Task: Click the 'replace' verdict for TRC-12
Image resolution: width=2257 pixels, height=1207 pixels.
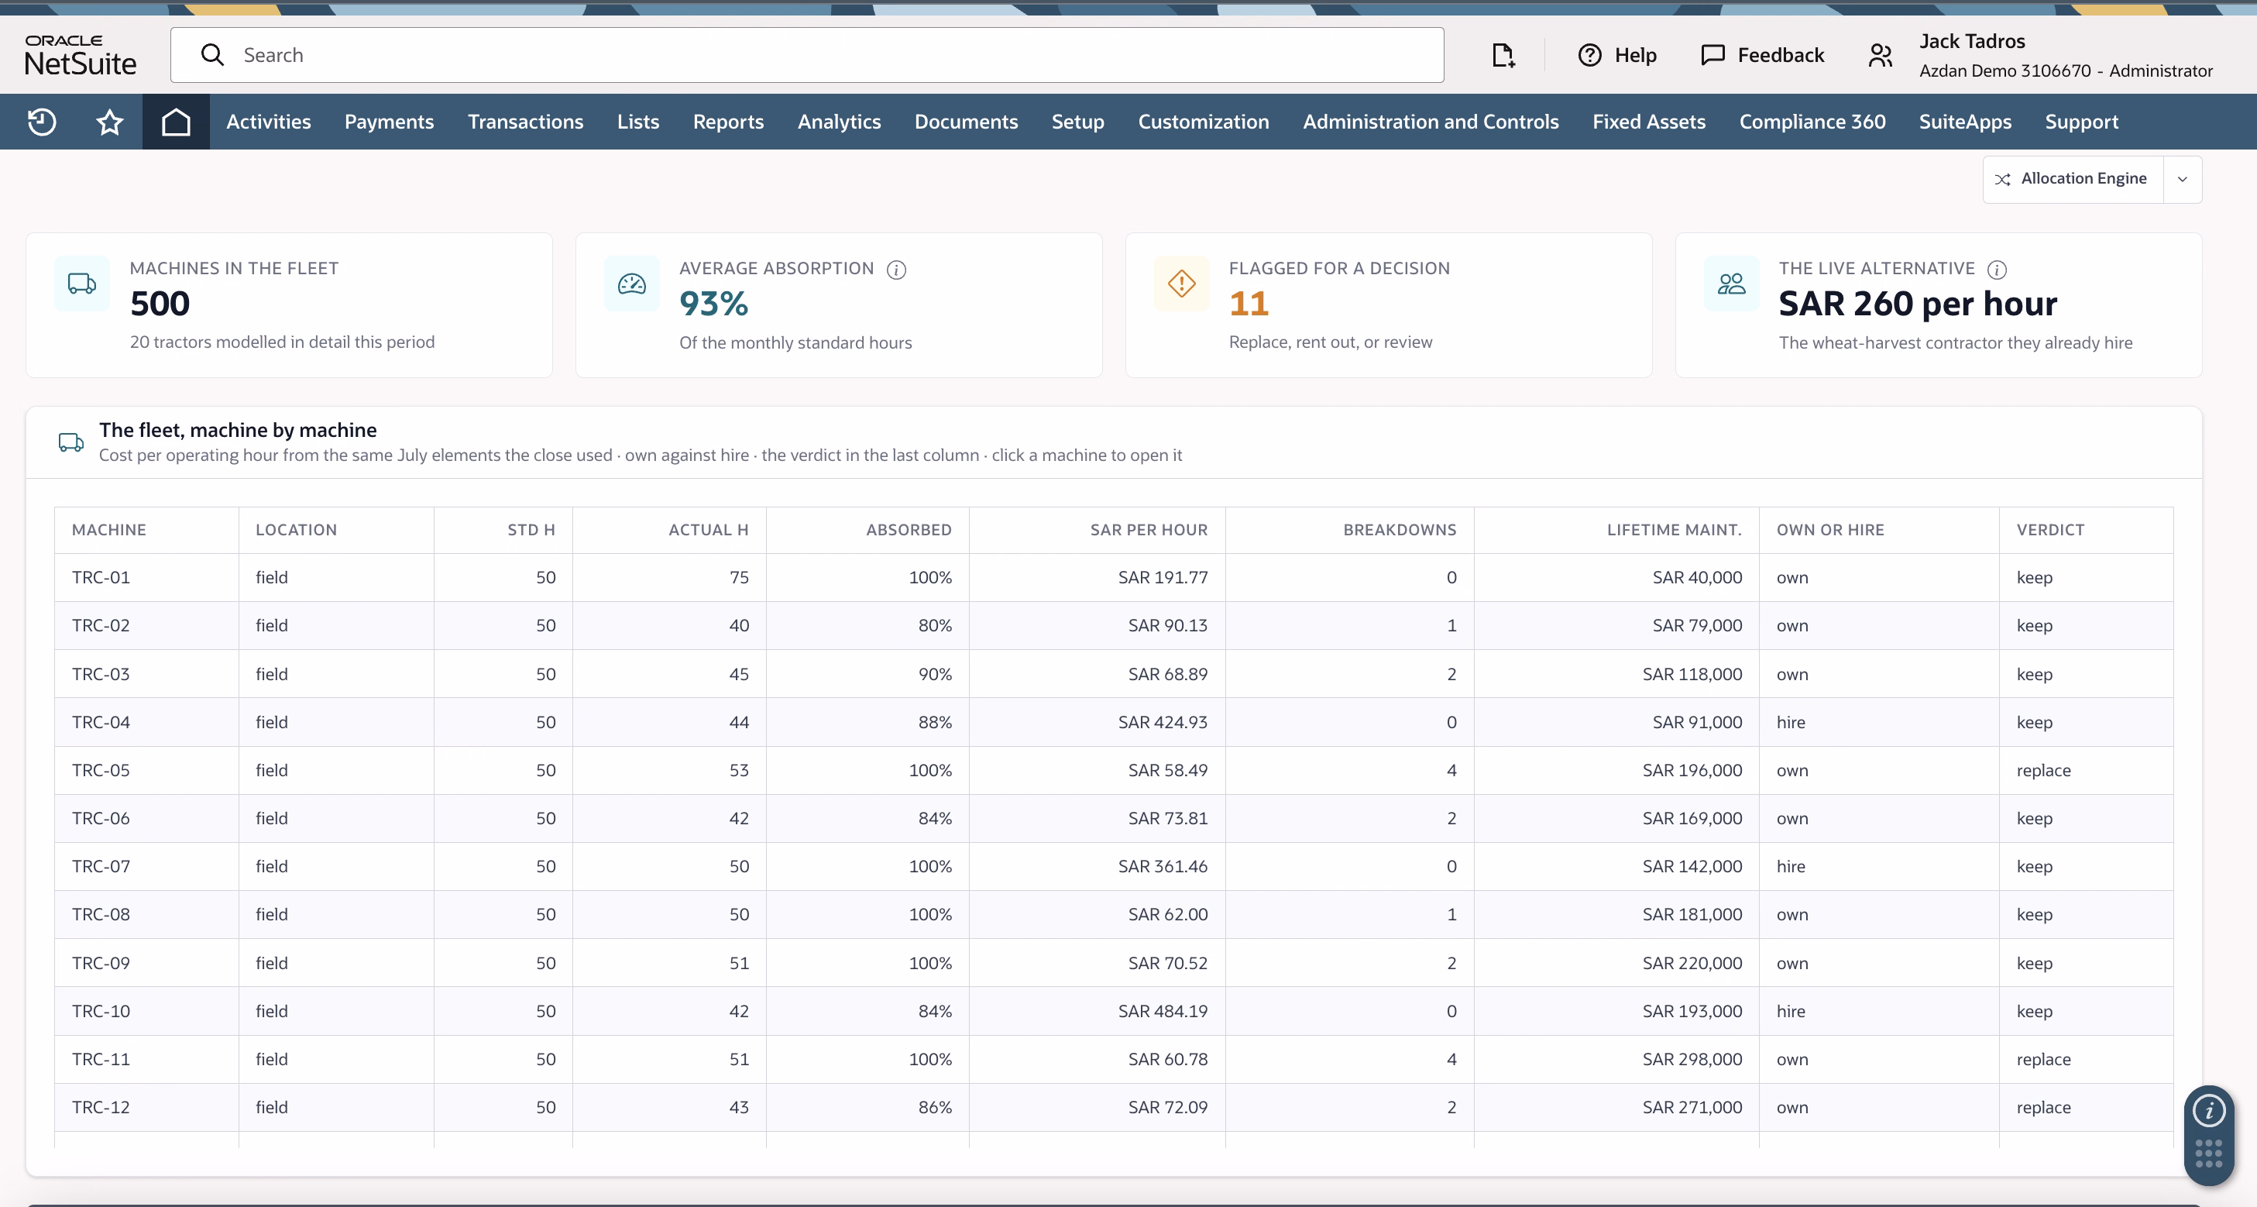Action: pyautogui.click(x=2043, y=1107)
